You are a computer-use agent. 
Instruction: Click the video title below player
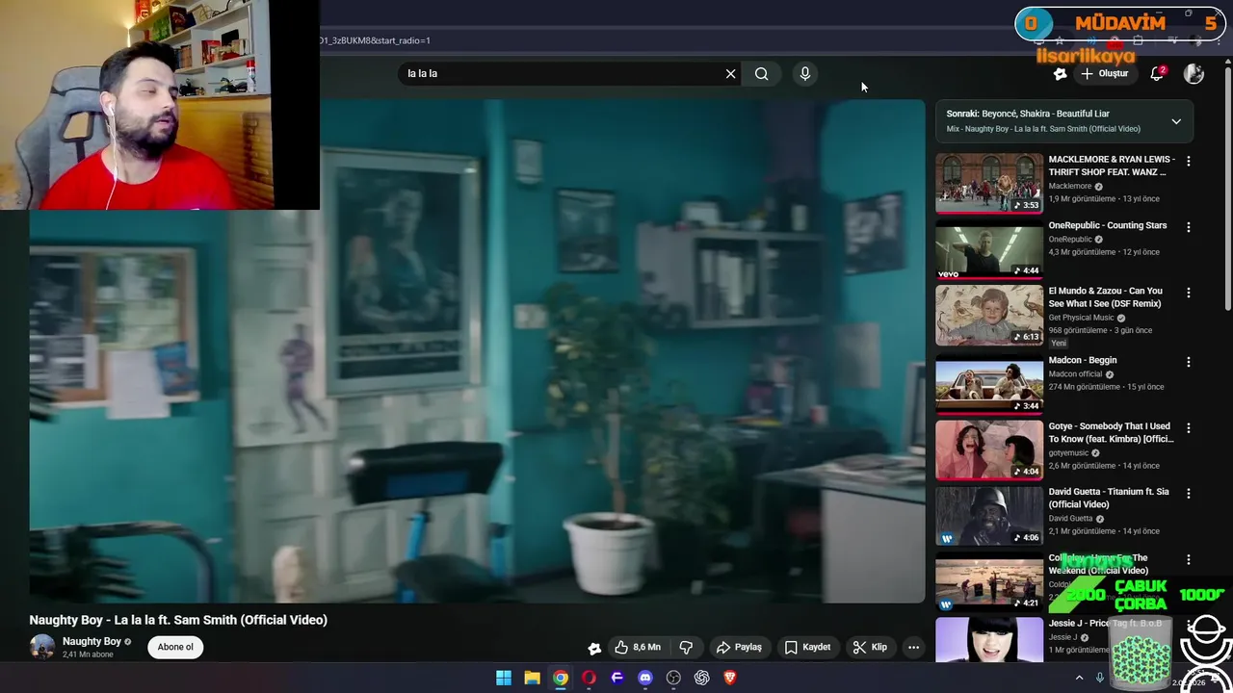178,620
